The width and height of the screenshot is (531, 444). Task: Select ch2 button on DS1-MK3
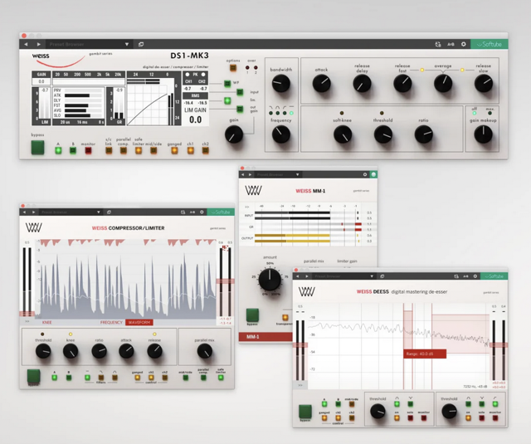point(206,150)
